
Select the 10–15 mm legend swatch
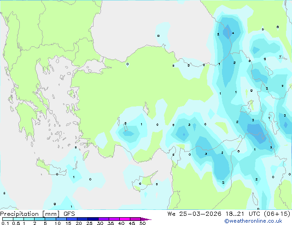(x=61, y=219)
